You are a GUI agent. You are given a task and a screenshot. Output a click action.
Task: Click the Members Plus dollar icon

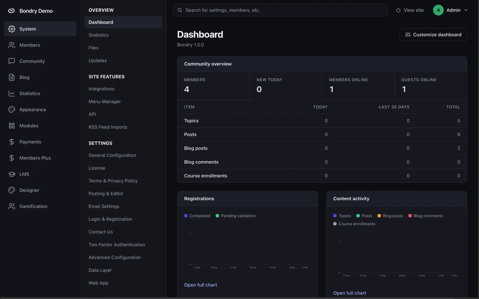click(x=12, y=158)
